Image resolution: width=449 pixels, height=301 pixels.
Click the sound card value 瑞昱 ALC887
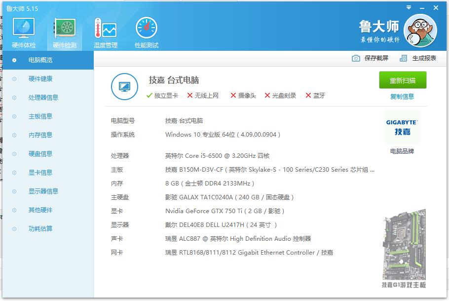(238, 239)
